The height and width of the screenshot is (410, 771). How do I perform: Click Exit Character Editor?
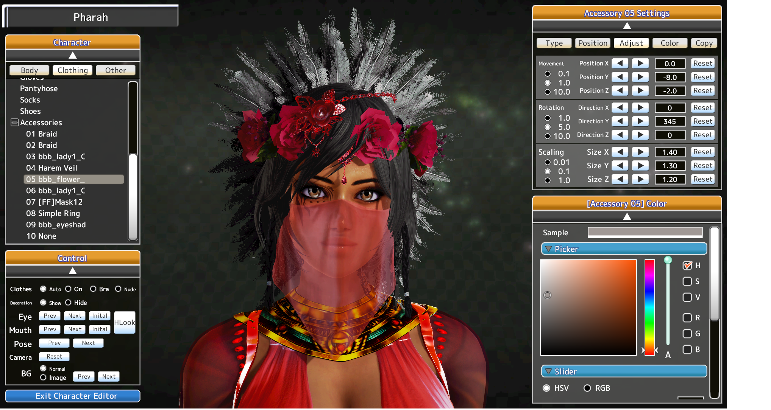[73, 396]
